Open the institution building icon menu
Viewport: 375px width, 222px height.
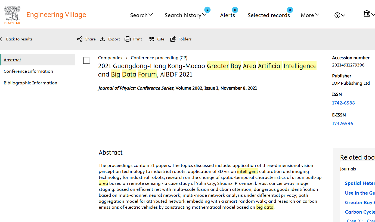click(x=369, y=14)
